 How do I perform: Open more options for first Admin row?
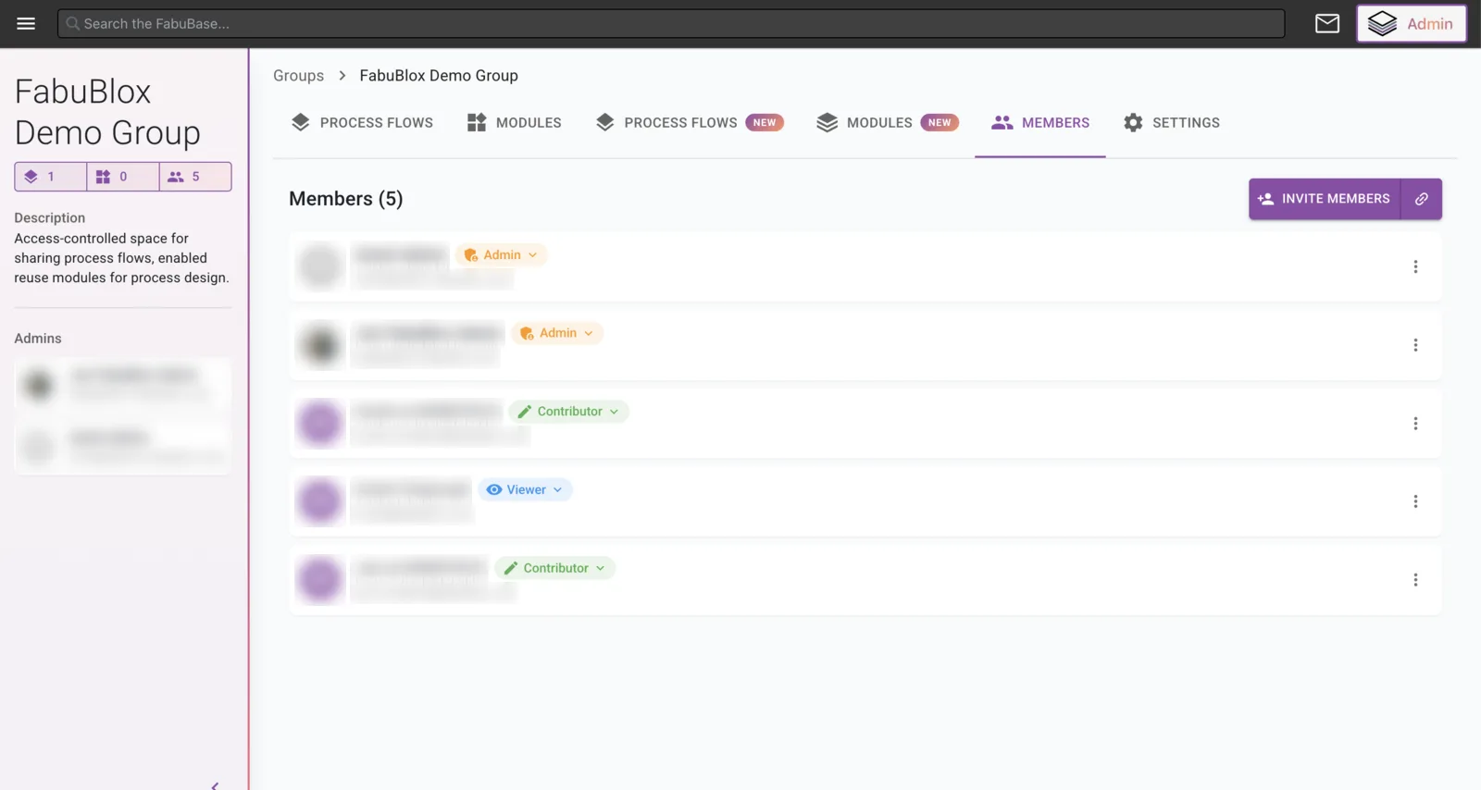(x=1415, y=266)
